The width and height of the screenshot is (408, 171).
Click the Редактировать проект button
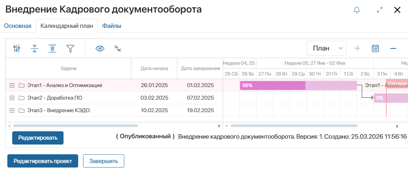pos(43,161)
